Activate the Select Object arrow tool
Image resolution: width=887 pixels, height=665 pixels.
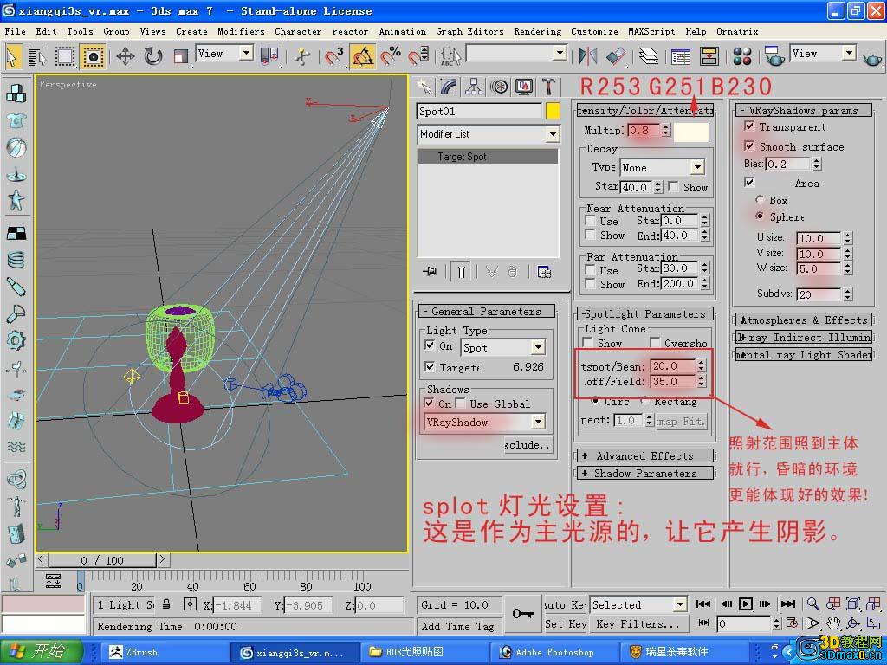tap(12, 56)
